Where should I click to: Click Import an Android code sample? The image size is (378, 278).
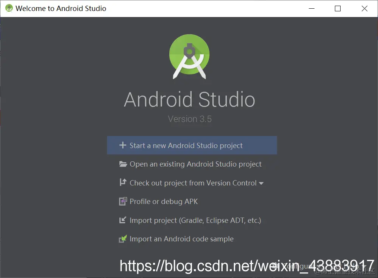(176, 239)
